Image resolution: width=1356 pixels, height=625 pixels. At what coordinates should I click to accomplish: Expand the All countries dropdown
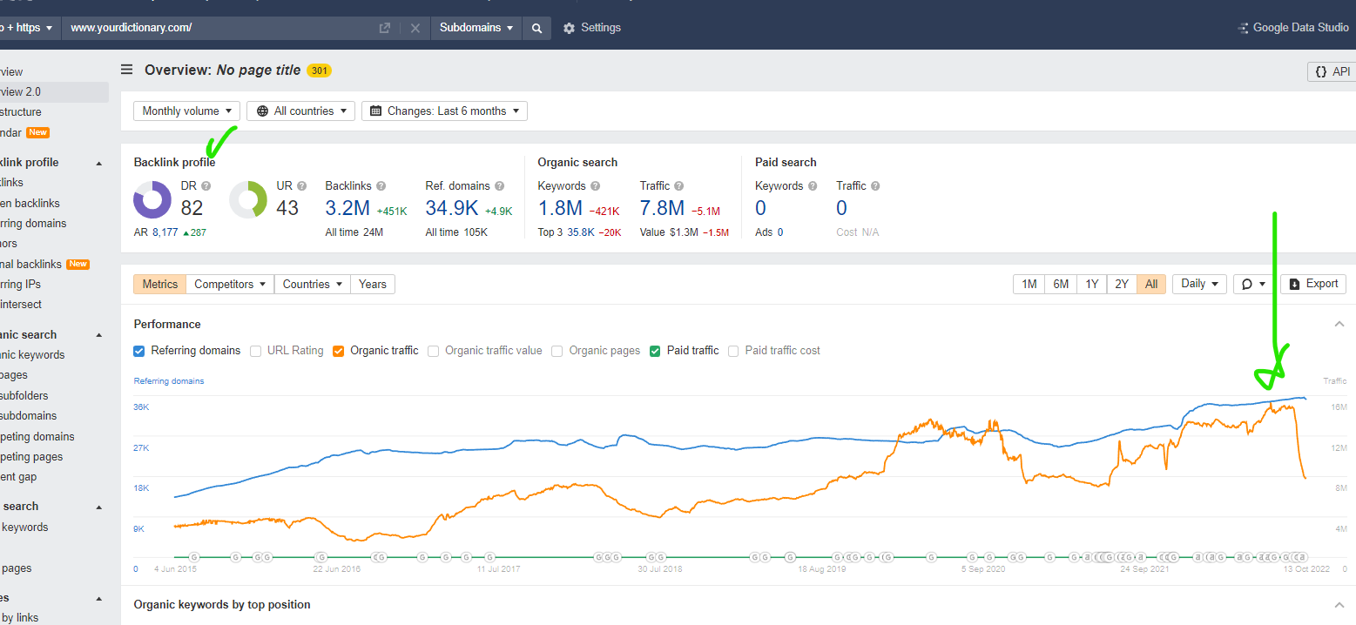click(x=301, y=111)
